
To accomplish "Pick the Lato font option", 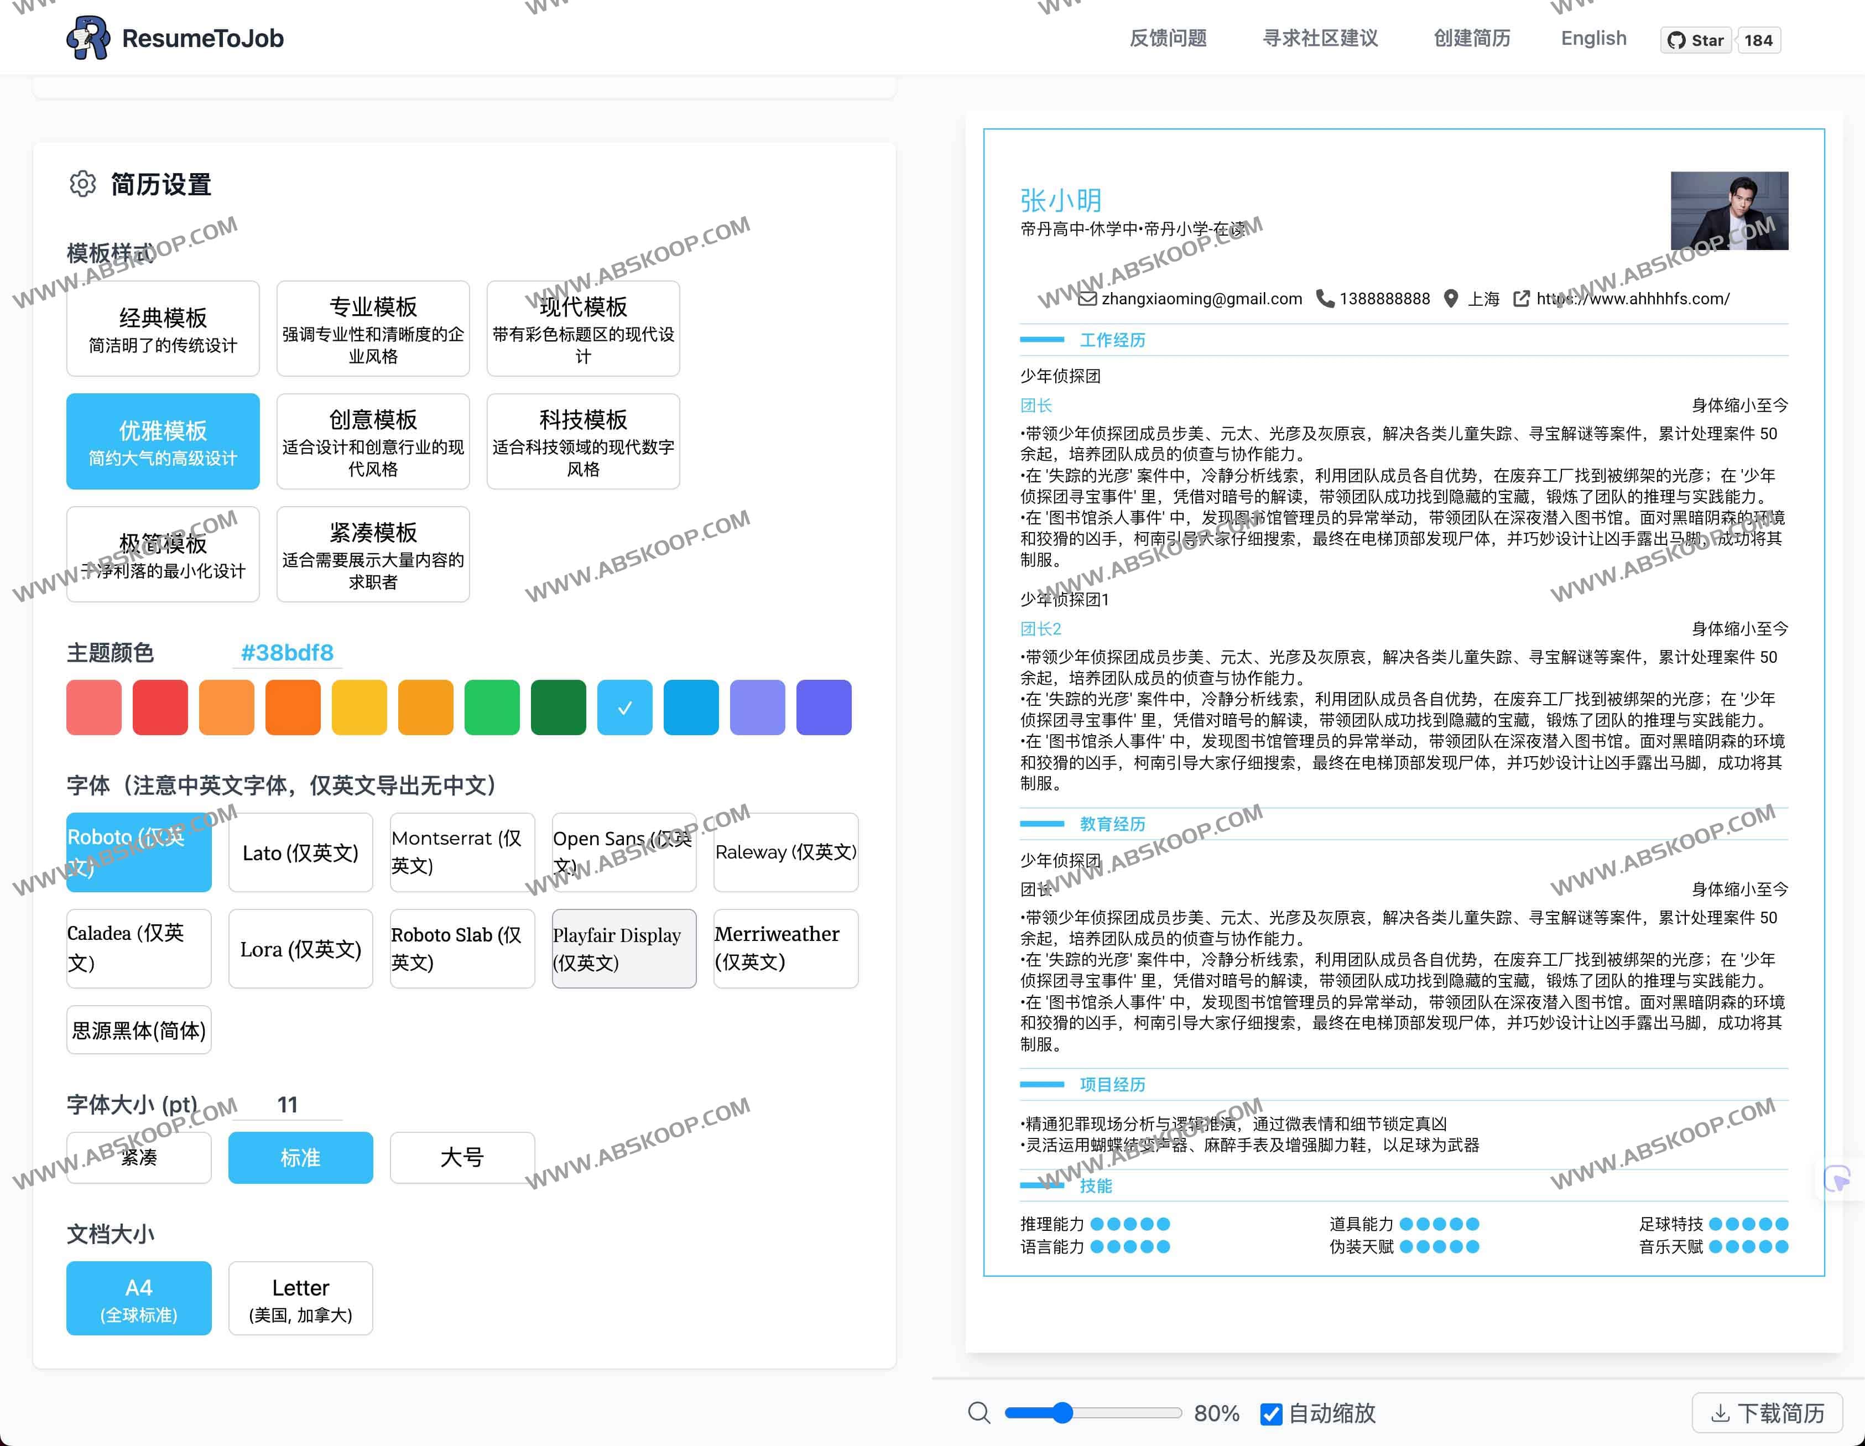I will click(x=300, y=852).
